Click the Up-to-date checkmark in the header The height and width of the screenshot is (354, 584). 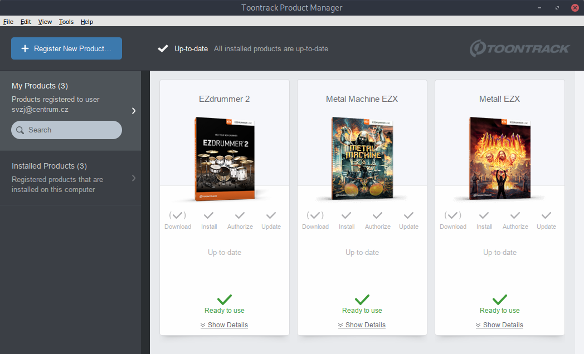(x=163, y=48)
